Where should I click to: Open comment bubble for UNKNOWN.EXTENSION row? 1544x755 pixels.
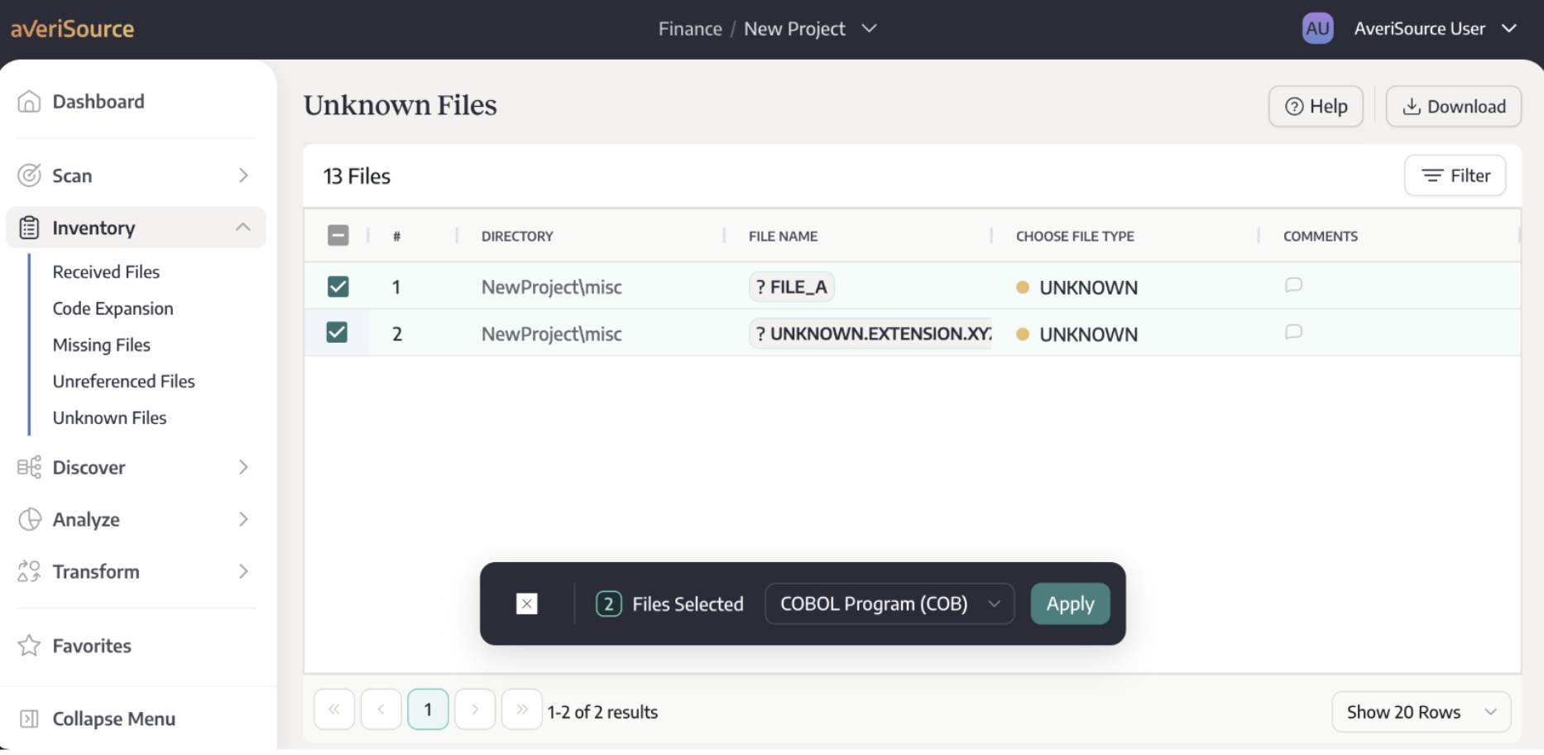[1293, 332]
